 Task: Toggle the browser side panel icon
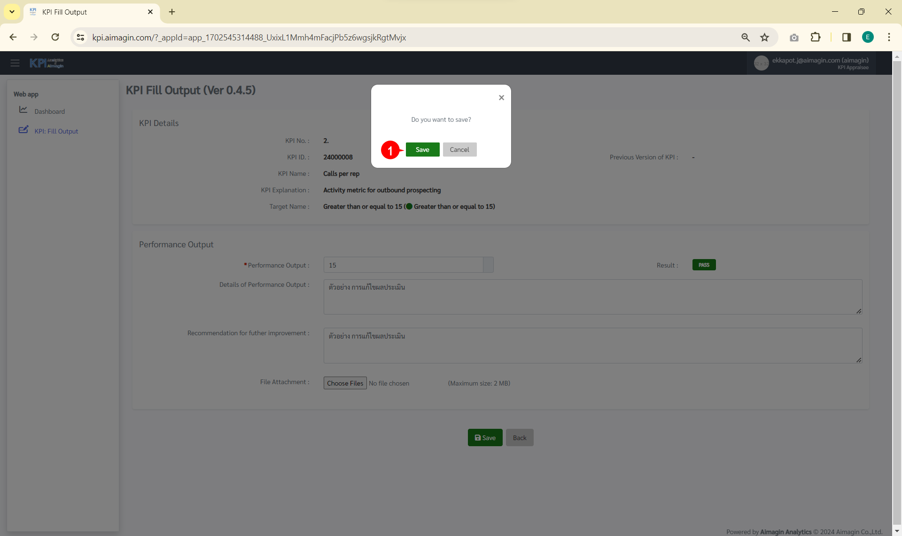[x=847, y=37]
